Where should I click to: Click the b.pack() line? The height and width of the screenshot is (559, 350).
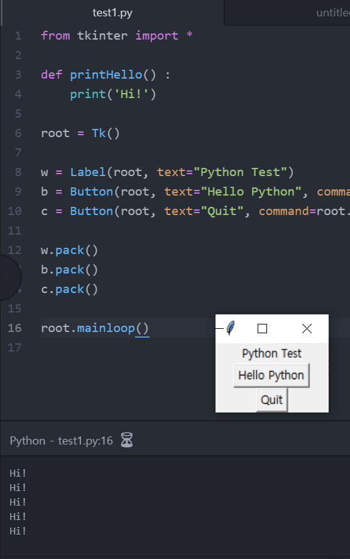pyautogui.click(x=70, y=270)
